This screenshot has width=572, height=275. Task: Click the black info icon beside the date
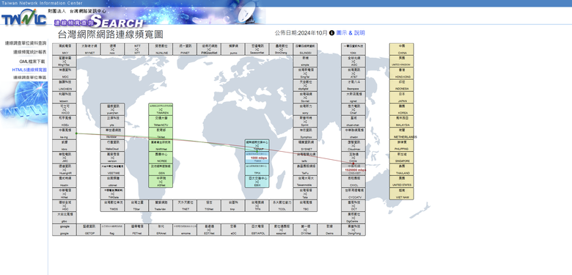(x=331, y=33)
